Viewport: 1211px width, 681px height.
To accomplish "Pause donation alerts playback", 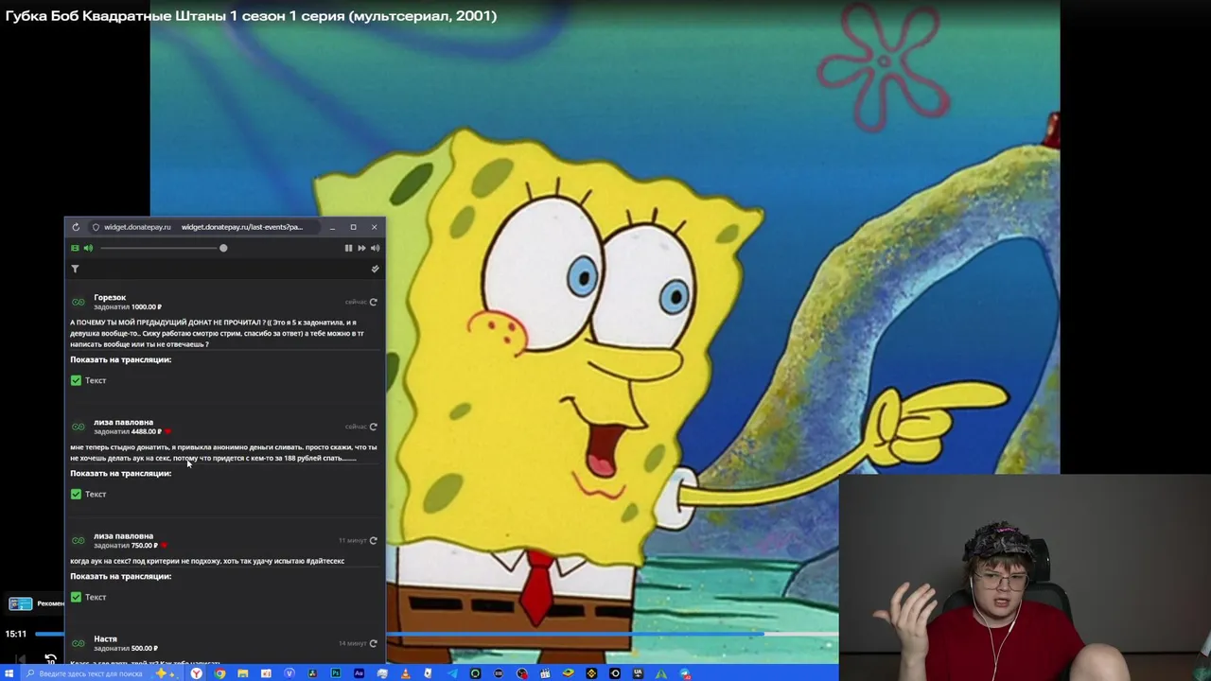I will click(x=348, y=248).
